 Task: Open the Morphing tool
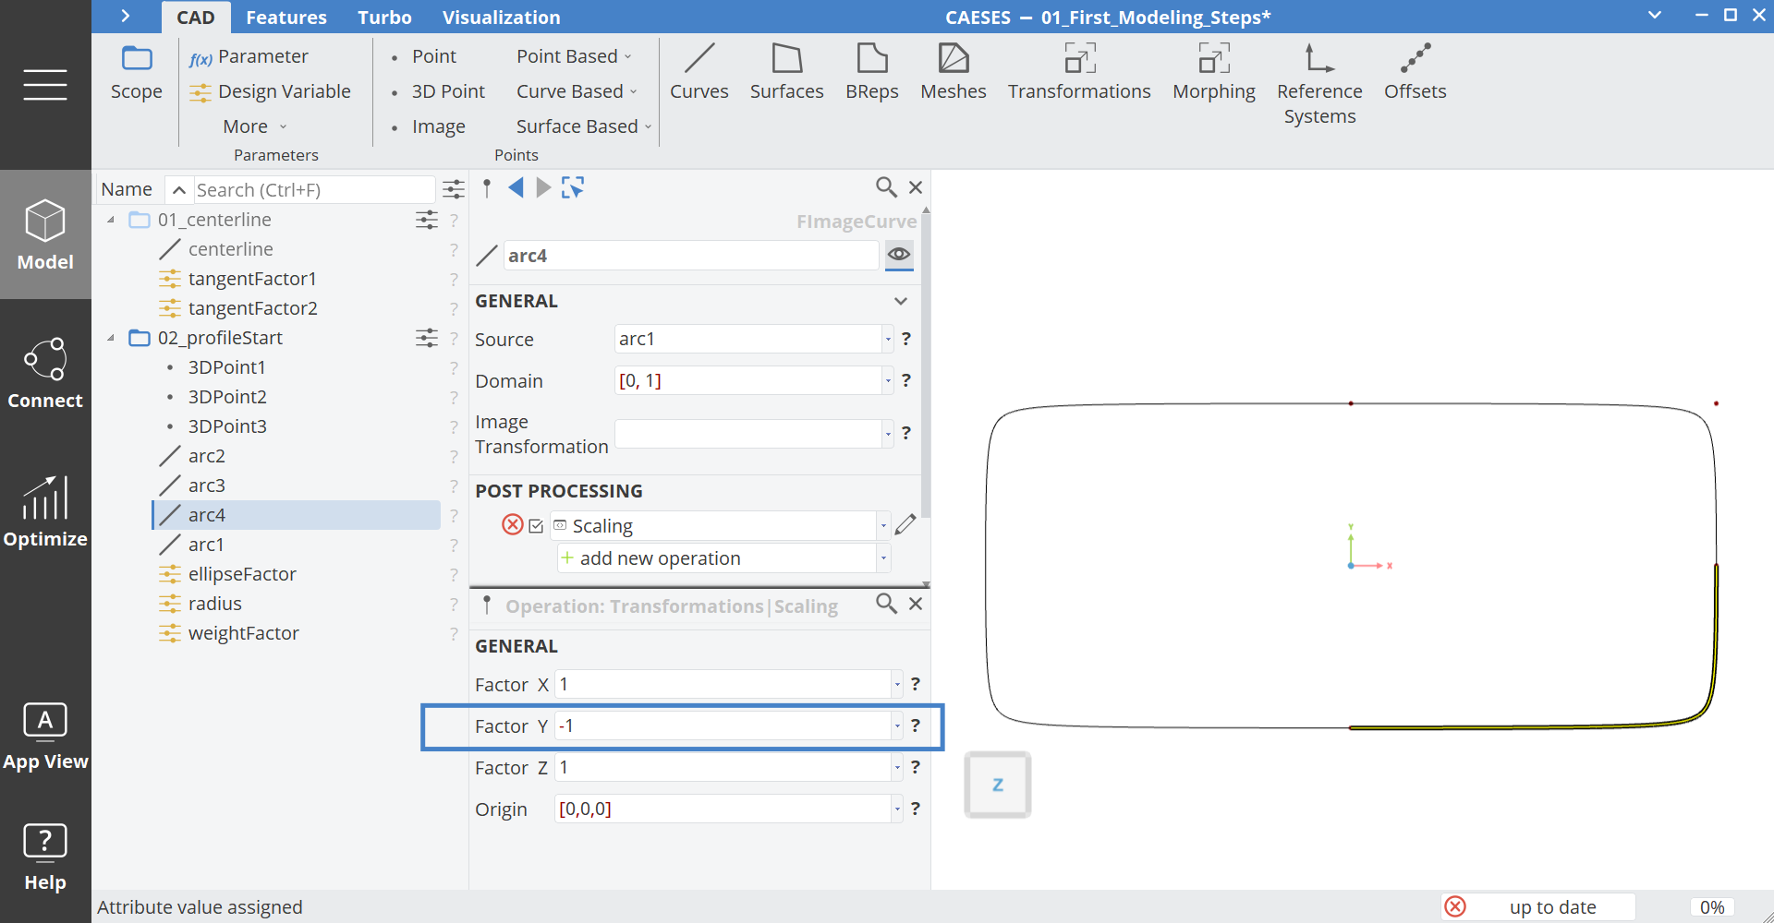(1213, 72)
